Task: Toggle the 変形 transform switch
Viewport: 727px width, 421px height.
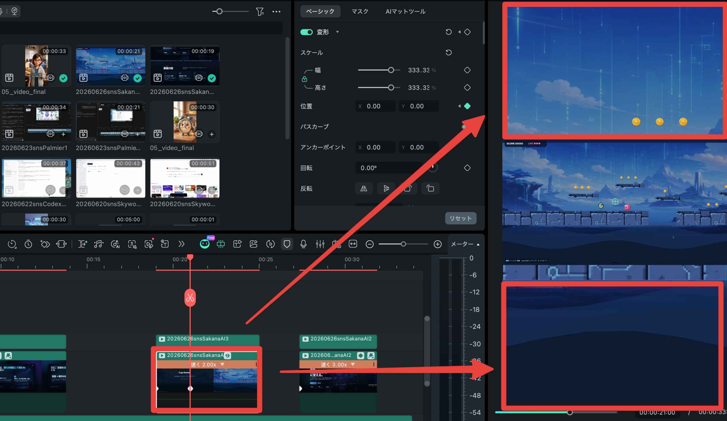Action: coord(306,32)
